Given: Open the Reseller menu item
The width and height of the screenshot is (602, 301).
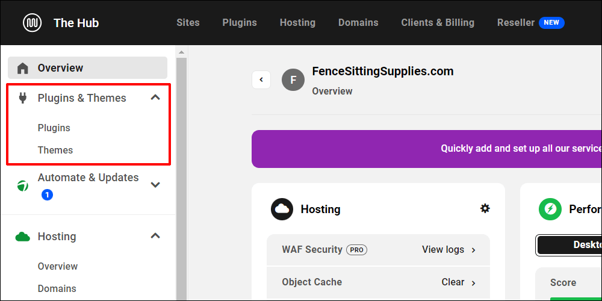Looking at the screenshot, I should coord(516,23).
